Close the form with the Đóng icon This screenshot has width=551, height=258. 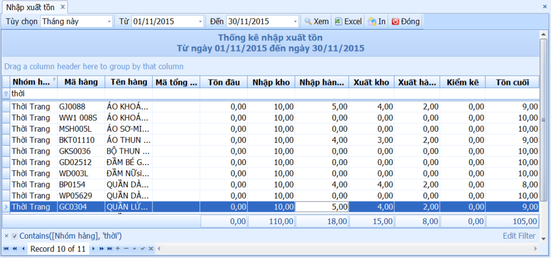[x=406, y=21]
